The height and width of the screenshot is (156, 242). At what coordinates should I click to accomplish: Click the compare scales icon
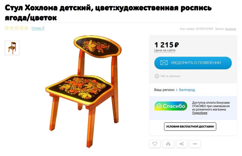(168, 144)
